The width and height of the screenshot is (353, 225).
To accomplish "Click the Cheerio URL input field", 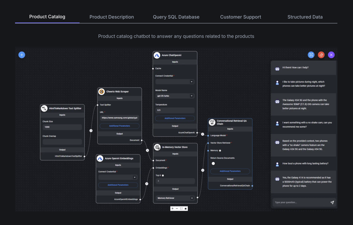I will tap(120, 118).
